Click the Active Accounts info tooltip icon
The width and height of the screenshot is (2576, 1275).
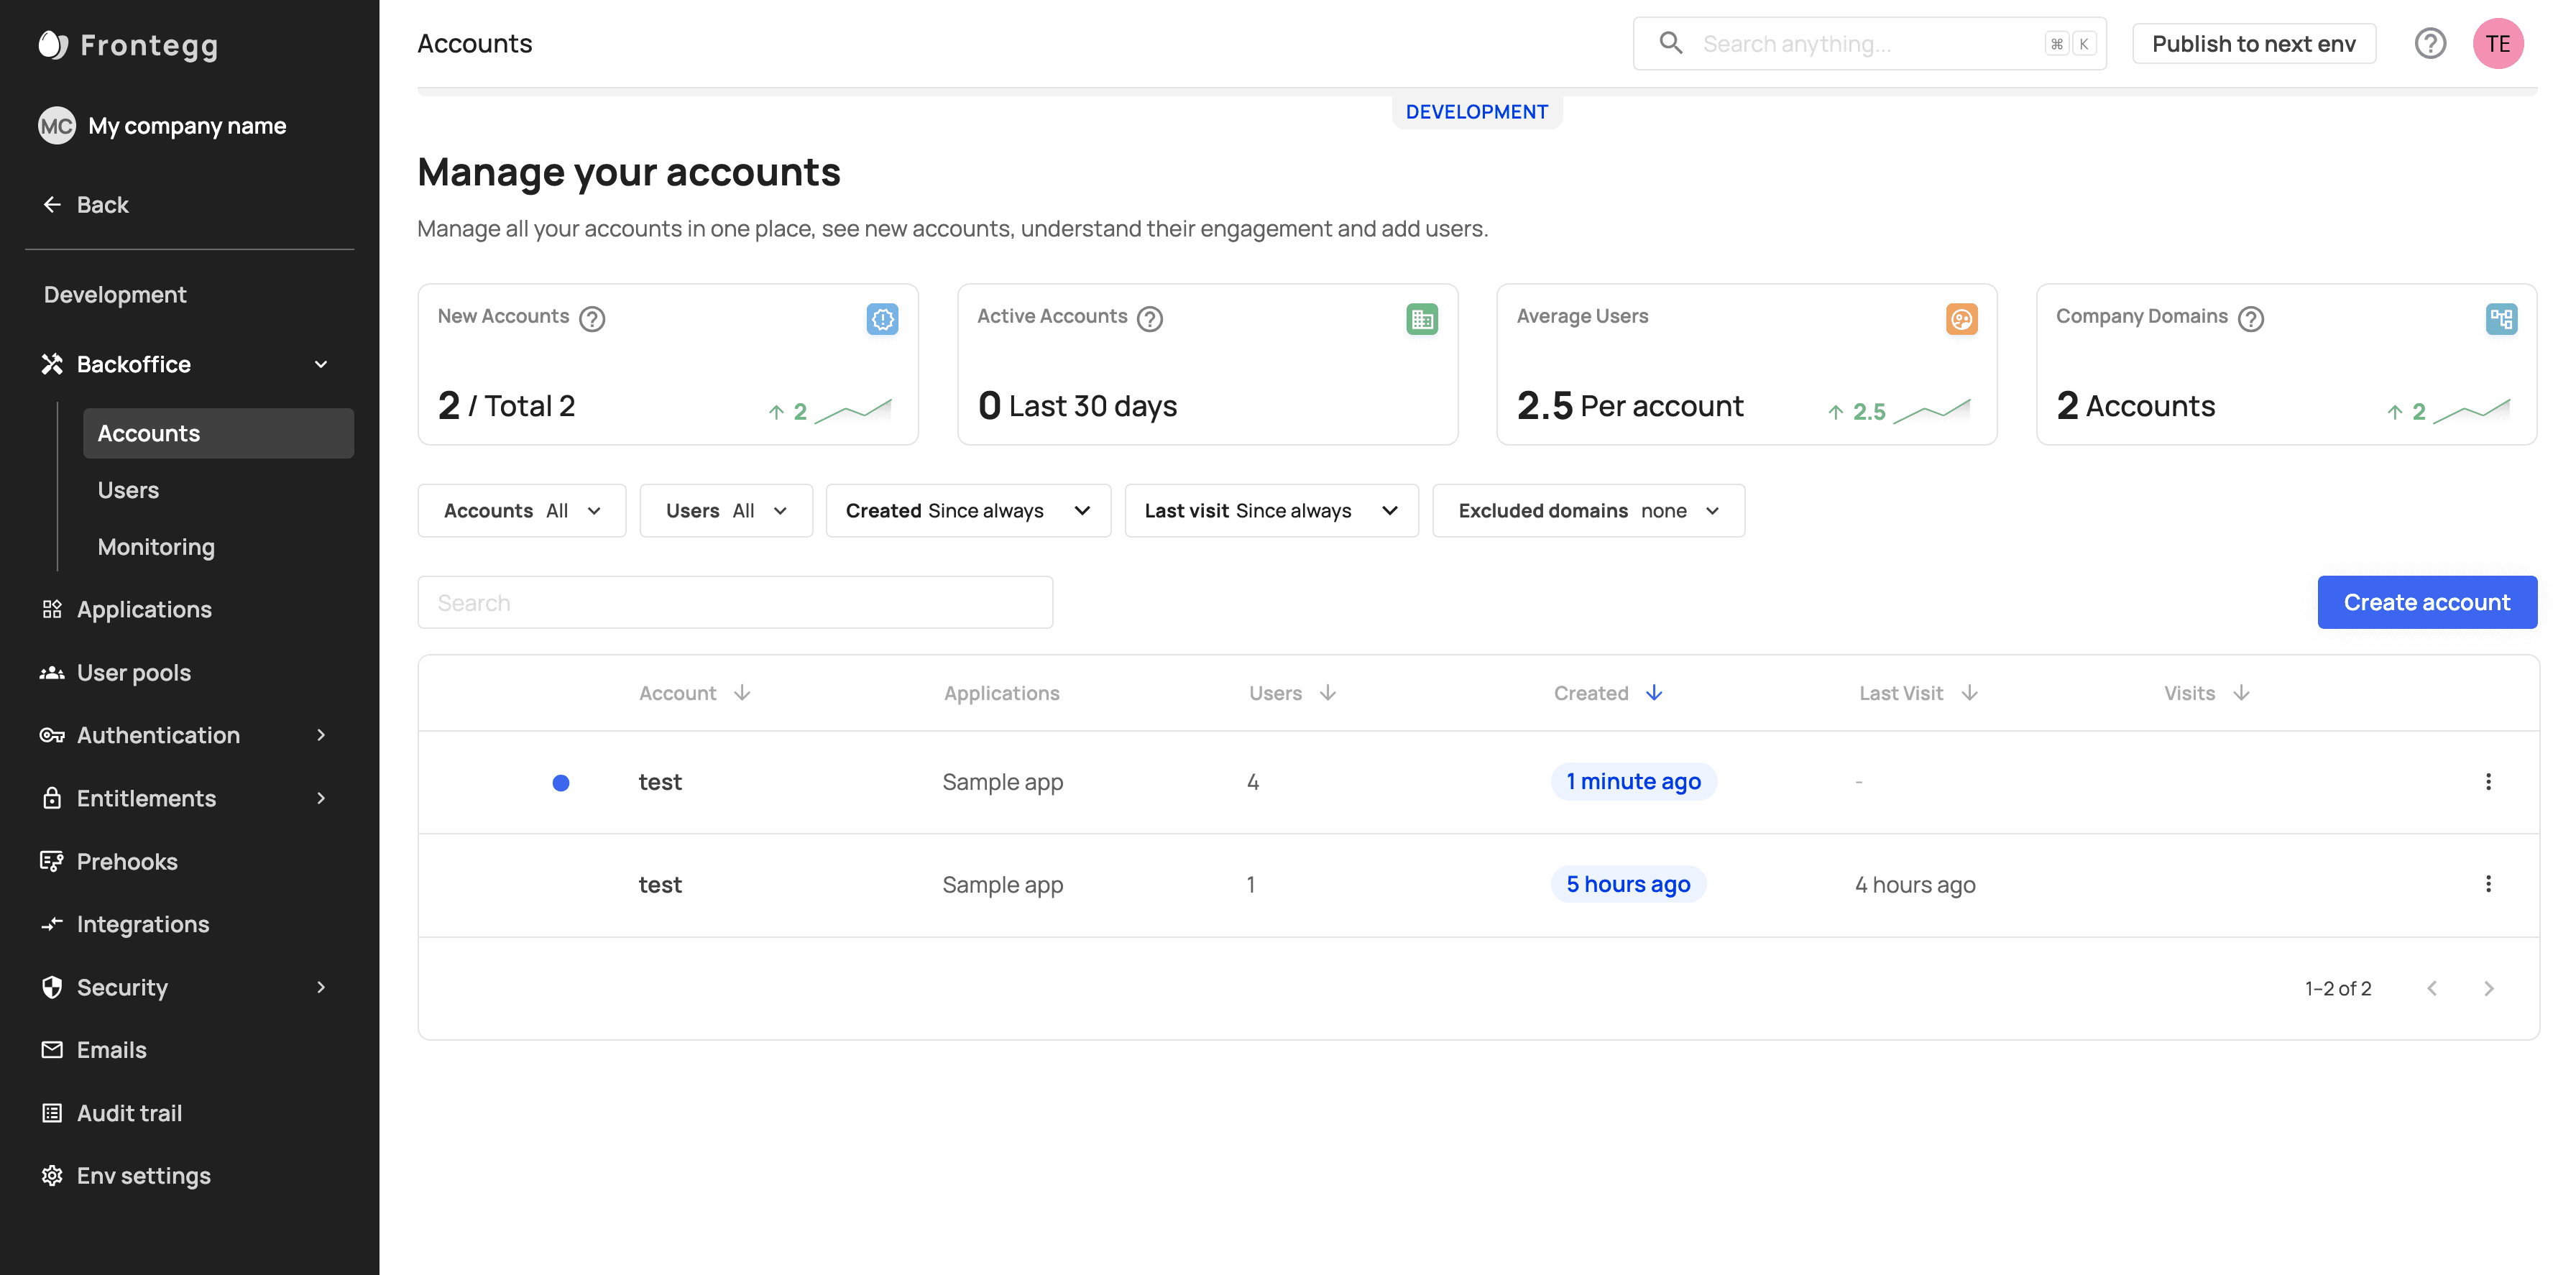[1150, 318]
